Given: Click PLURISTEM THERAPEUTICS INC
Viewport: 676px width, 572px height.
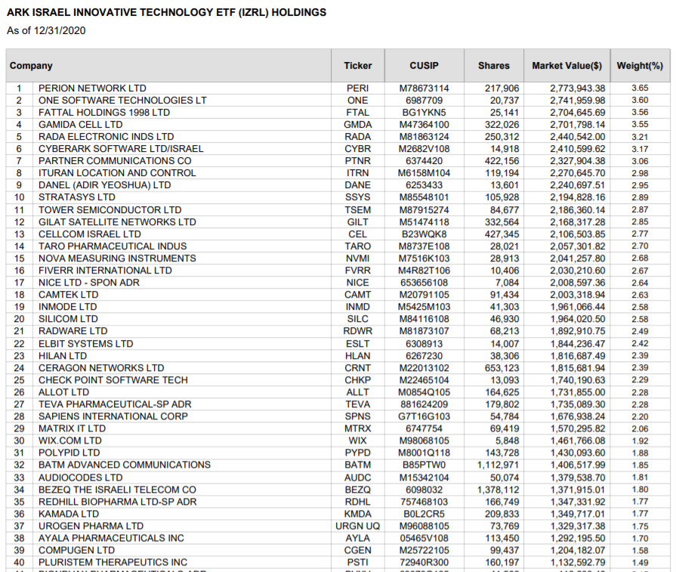Looking at the screenshot, I should [x=113, y=561].
